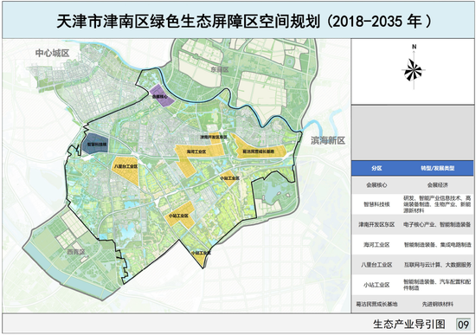Image resolution: width=476 pixels, height=335 pixels.
Task: Click the 中心城区 map label
Action: click(52, 53)
